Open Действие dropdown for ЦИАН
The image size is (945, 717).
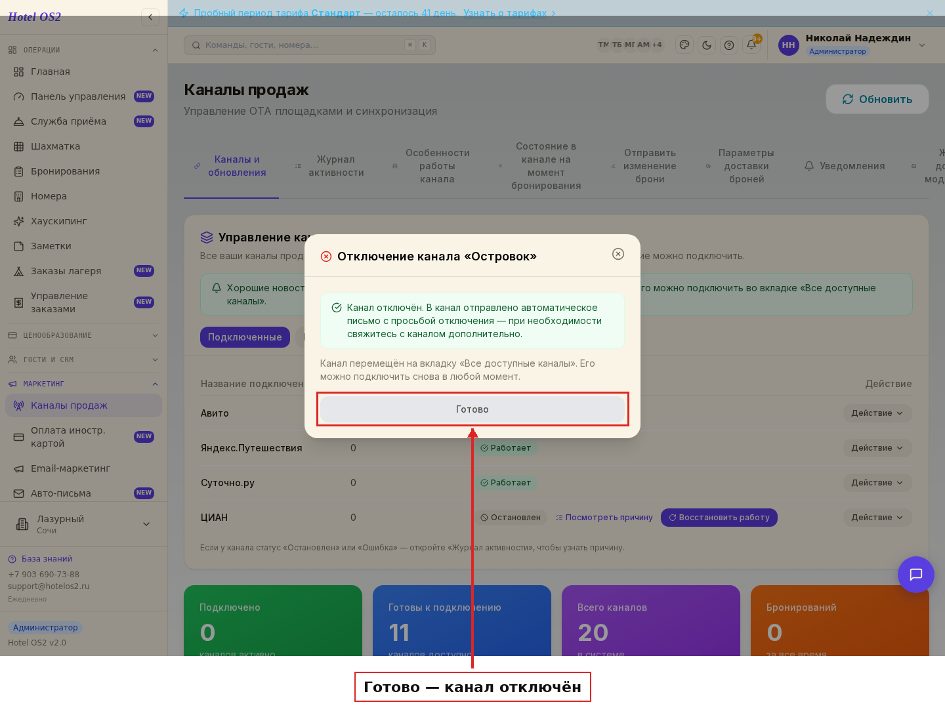pyautogui.click(x=877, y=518)
